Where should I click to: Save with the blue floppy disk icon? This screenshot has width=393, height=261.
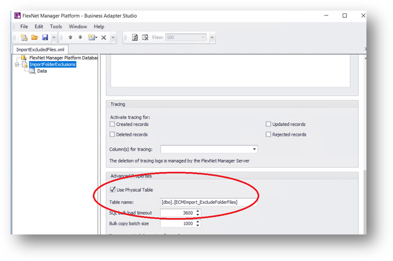pos(45,38)
